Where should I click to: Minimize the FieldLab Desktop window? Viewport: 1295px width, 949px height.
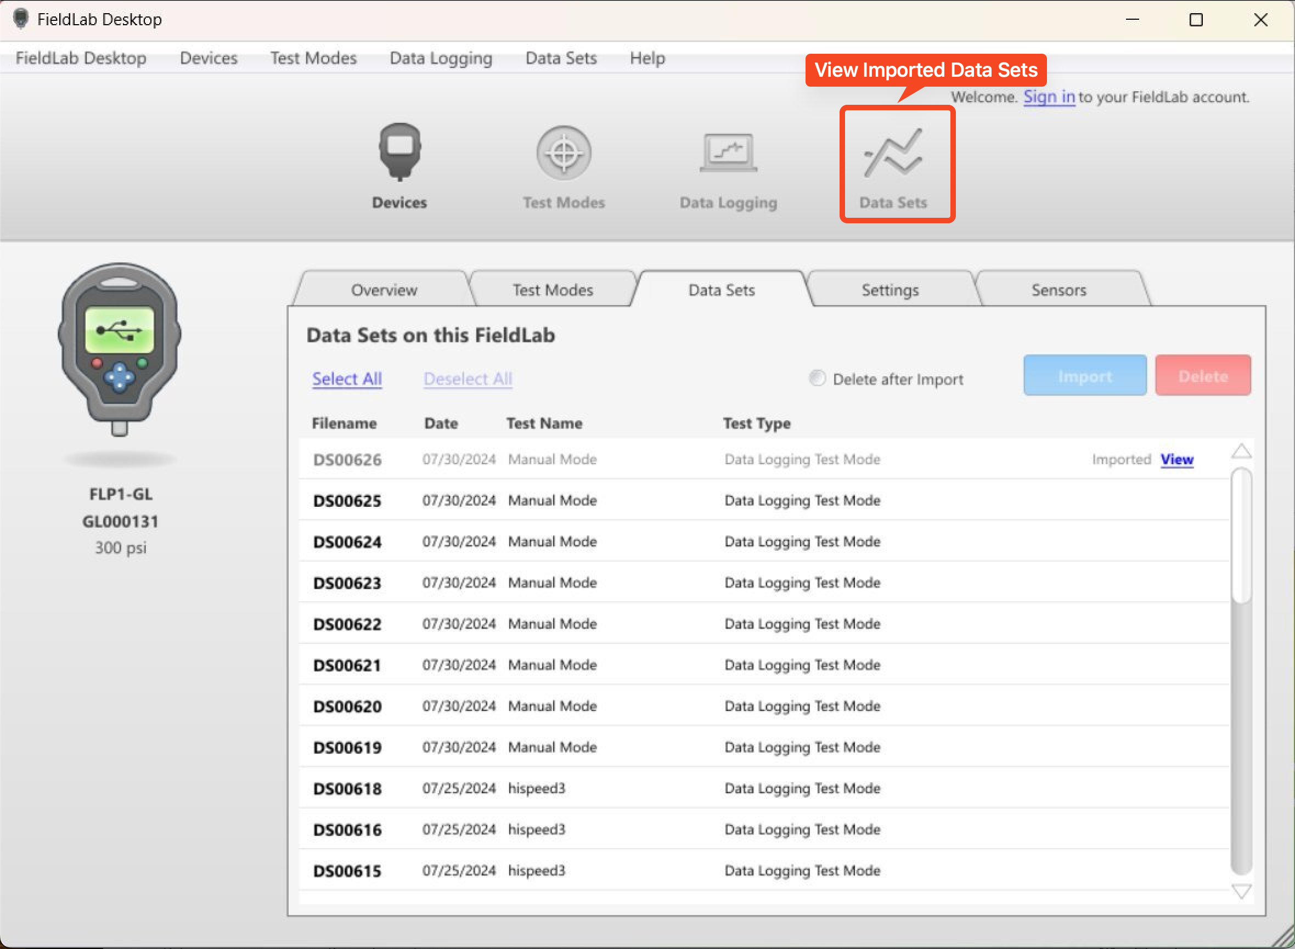pos(1133,20)
